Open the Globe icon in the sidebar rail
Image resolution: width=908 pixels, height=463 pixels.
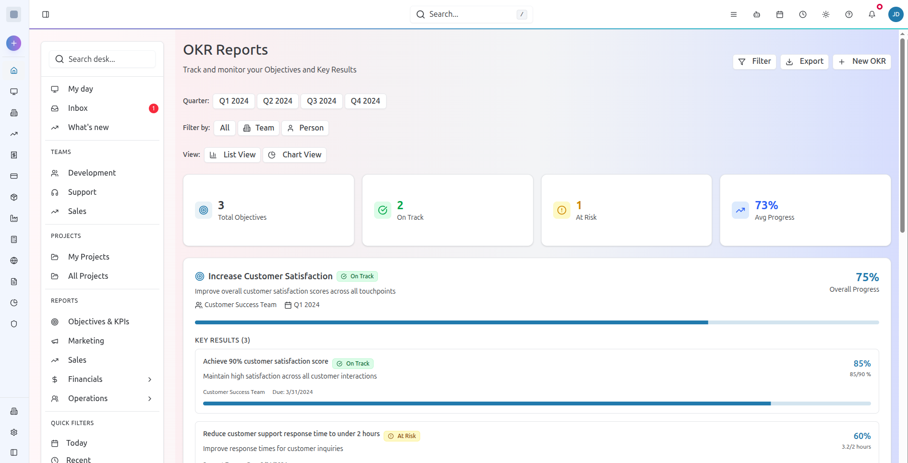click(x=14, y=261)
